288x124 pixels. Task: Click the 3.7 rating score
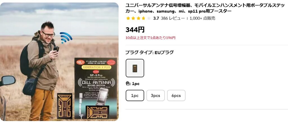(156, 18)
